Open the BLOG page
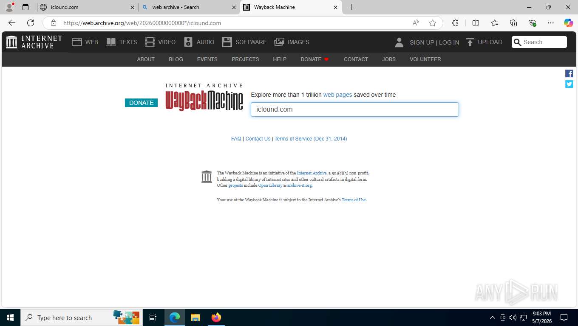 click(x=176, y=59)
